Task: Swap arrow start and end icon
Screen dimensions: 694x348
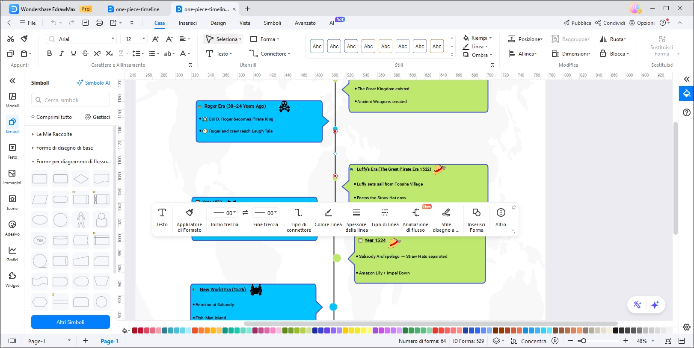Action: pos(245,212)
